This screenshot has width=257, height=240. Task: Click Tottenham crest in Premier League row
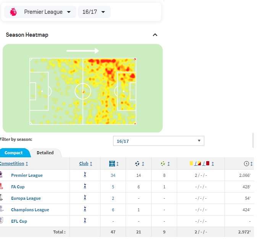pos(85,175)
